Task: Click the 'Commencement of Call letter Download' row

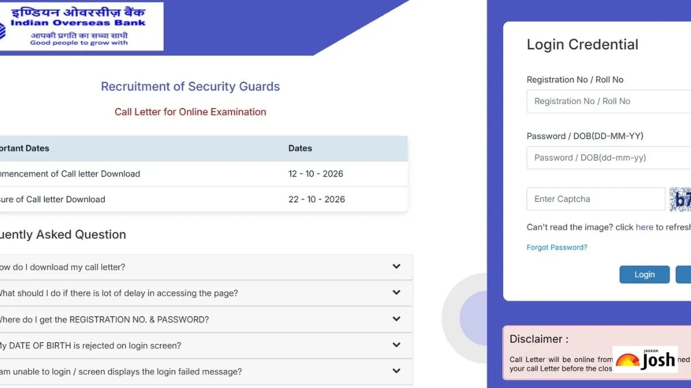Action: click(203, 174)
